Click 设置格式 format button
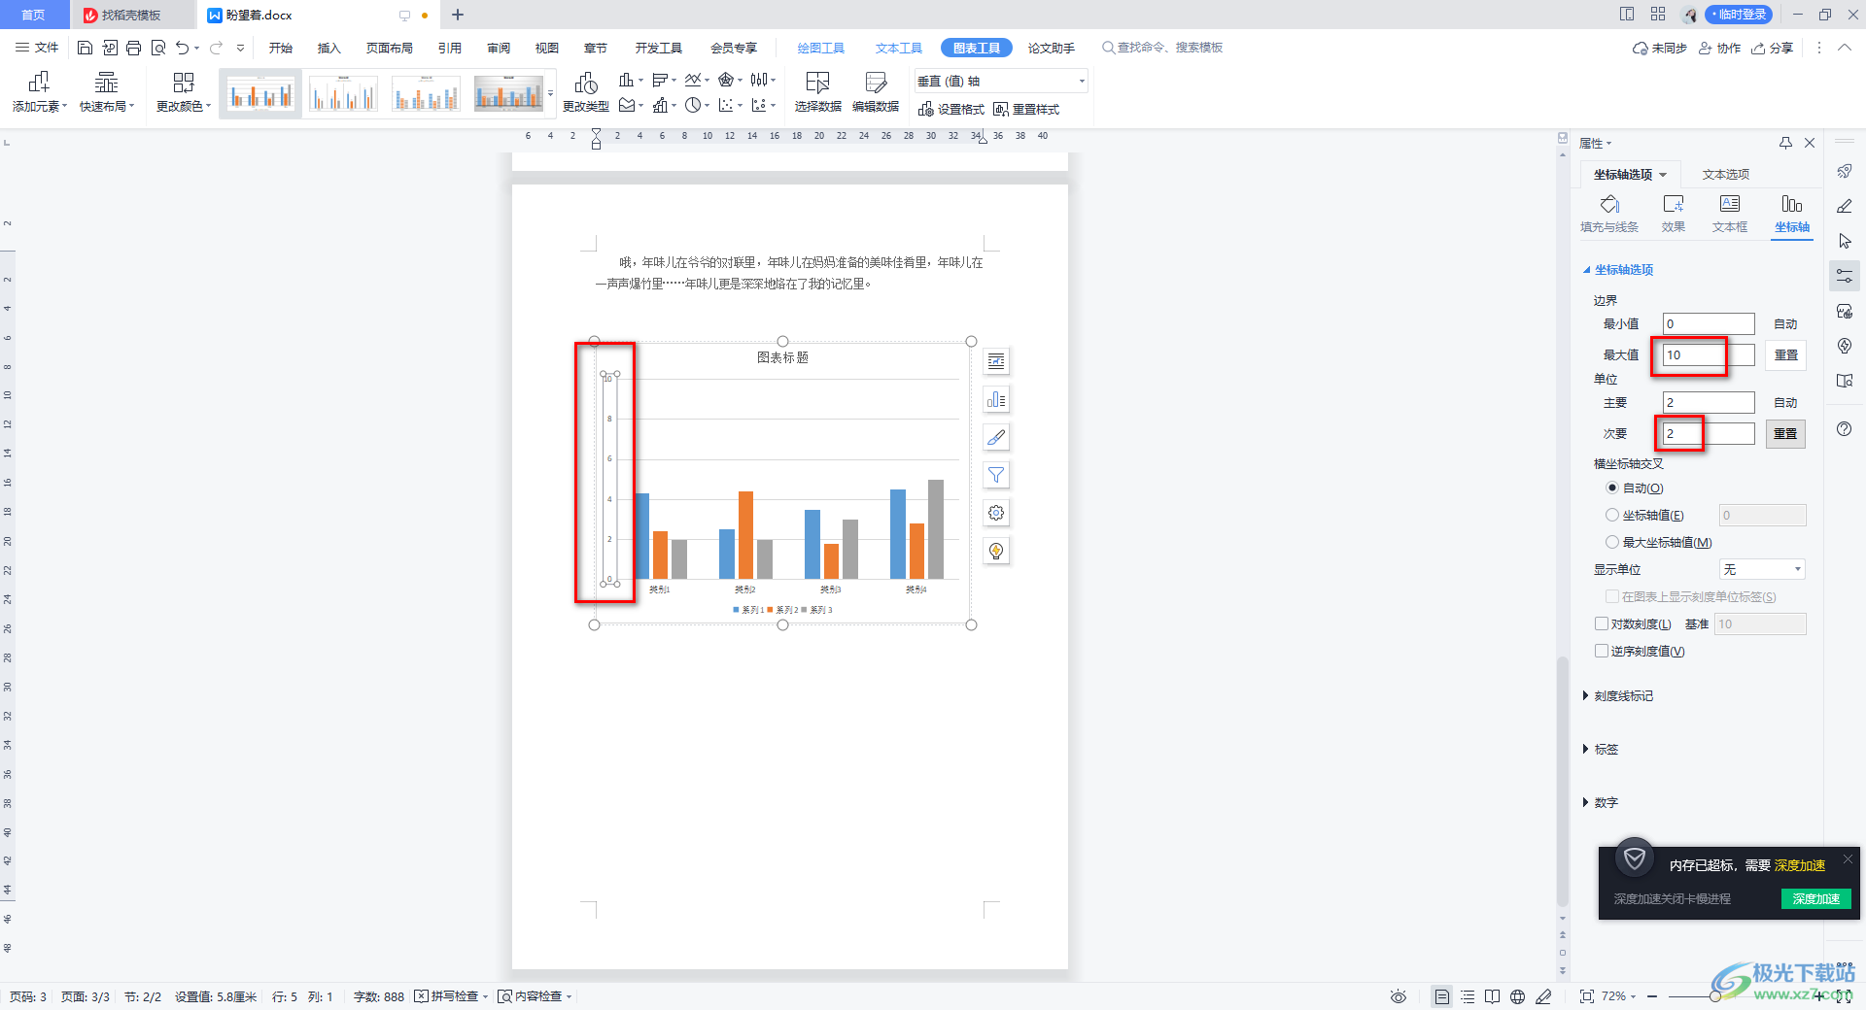This screenshot has width=1866, height=1010. coord(951,109)
